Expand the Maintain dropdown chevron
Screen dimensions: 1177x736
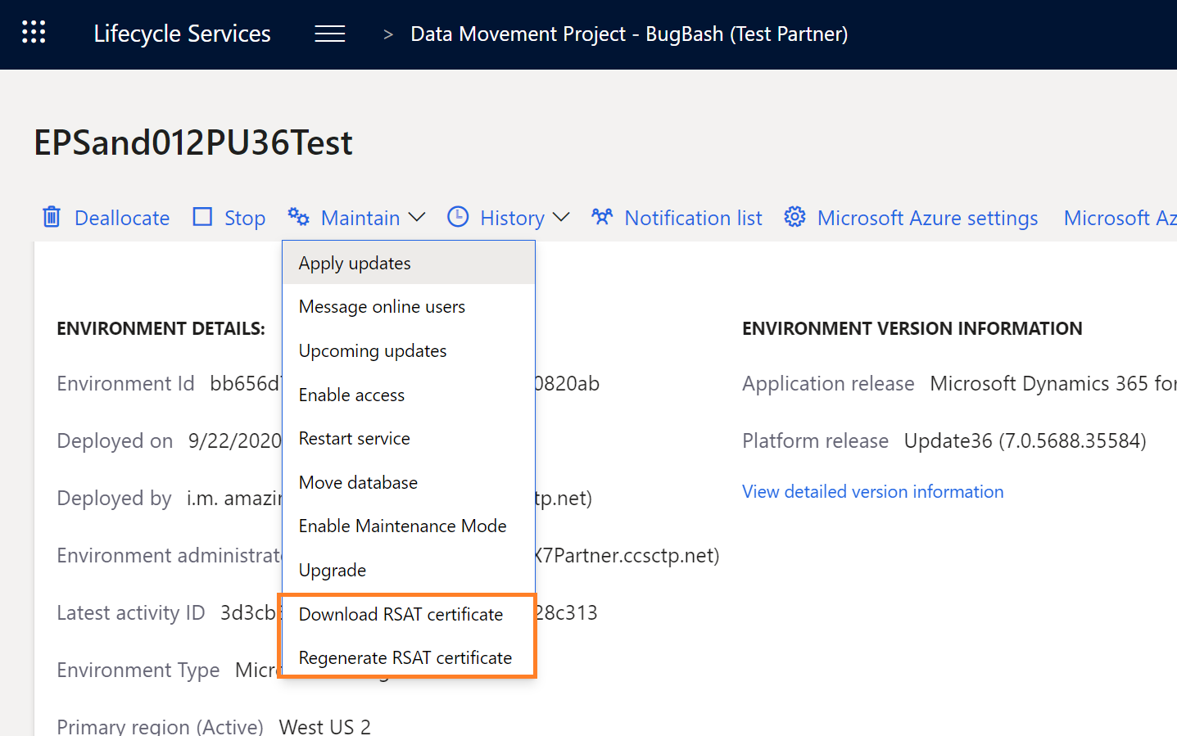pos(417,217)
